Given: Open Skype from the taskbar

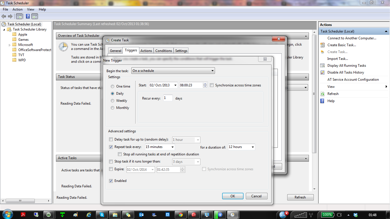Looking at the screenshot, I should pos(102,215).
